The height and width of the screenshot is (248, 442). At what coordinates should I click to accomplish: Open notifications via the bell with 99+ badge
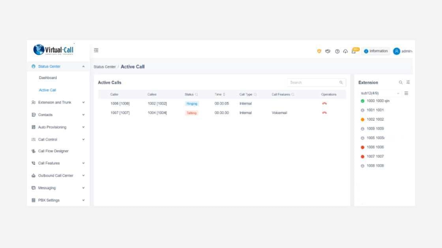(x=353, y=52)
